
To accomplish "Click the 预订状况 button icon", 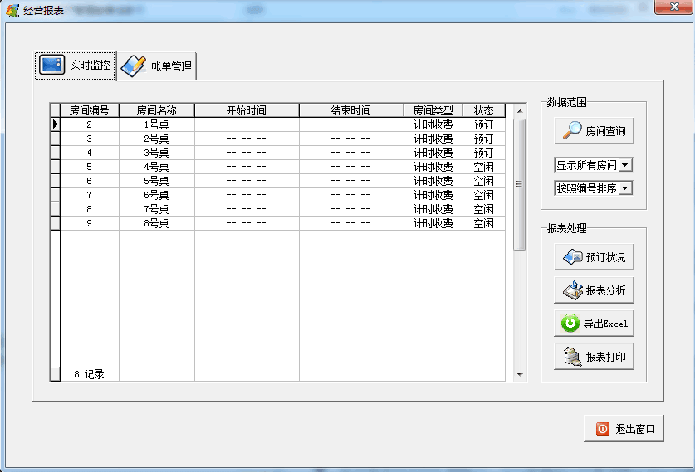I will coord(572,257).
